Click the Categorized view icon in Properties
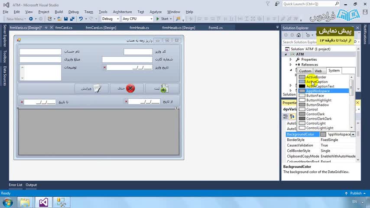 [x=286, y=116]
